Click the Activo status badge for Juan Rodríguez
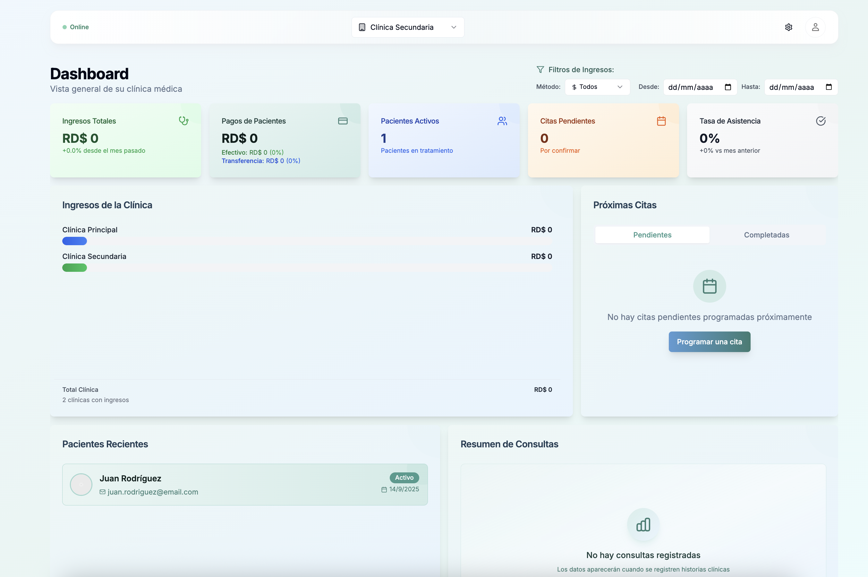Image resolution: width=868 pixels, height=577 pixels. (x=404, y=478)
